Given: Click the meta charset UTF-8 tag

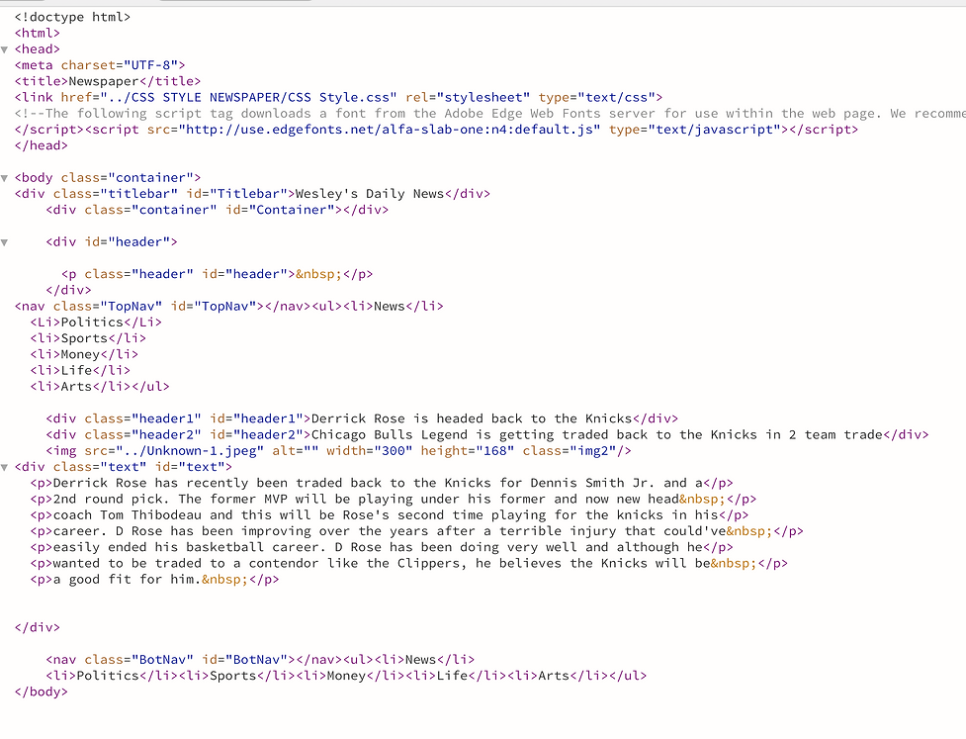Looking at the screenshot, I should tap(99, 64).
